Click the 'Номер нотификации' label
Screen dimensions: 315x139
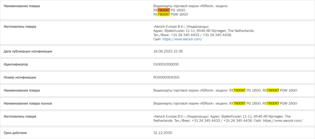20,77
